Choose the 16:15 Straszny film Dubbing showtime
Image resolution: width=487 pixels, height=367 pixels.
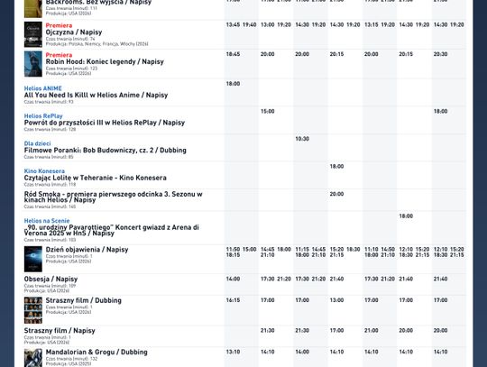click(x=233, y=300)
